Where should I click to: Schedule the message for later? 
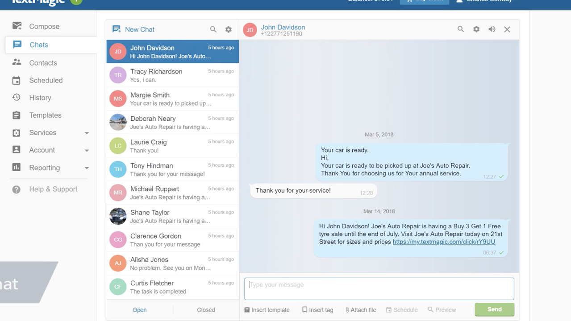401,309
